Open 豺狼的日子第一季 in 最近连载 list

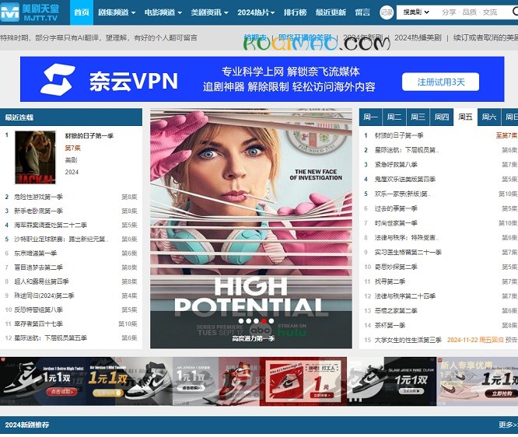pos(89,136)
